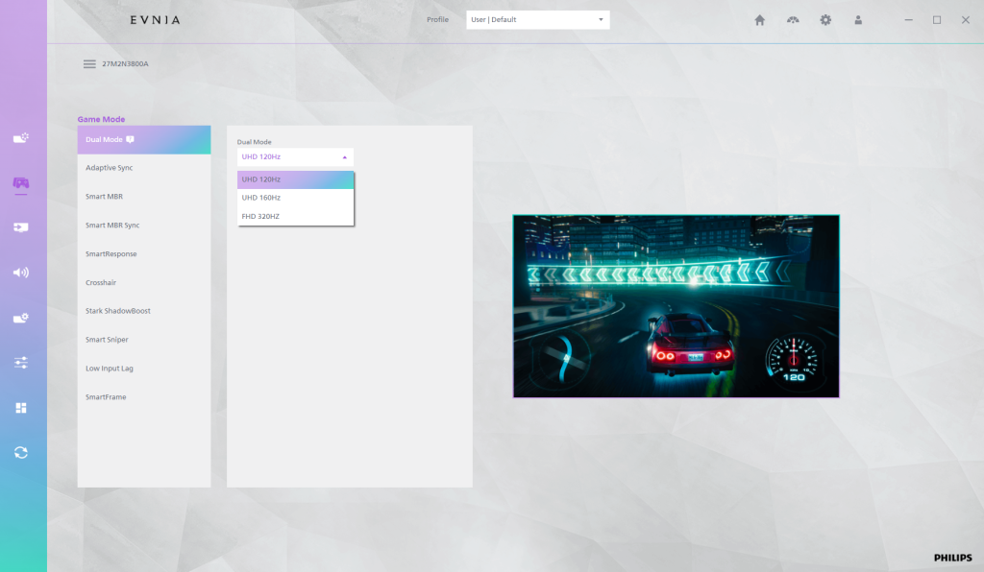The height and width of the screenshot is (572, 984).
Task: Open the Home icon in top bar
Action: (760, 20)
